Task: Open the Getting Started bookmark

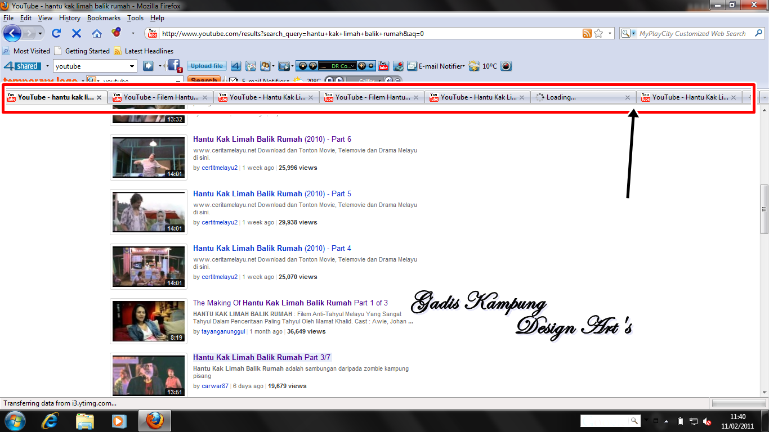Action: pos(82,51)
